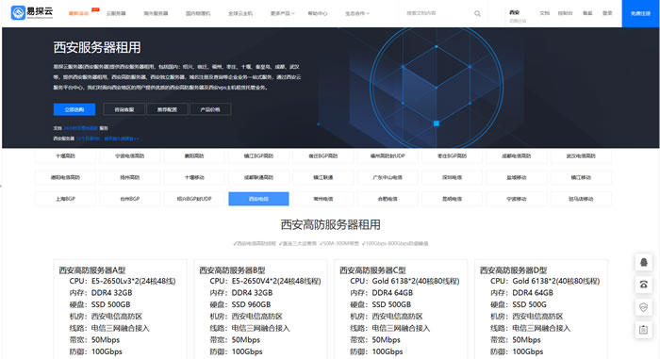Image resolution: width=660 pixels, height=359 pixels.
Task: Select the 十堰移动 tab
Action: tap(194, 177)
